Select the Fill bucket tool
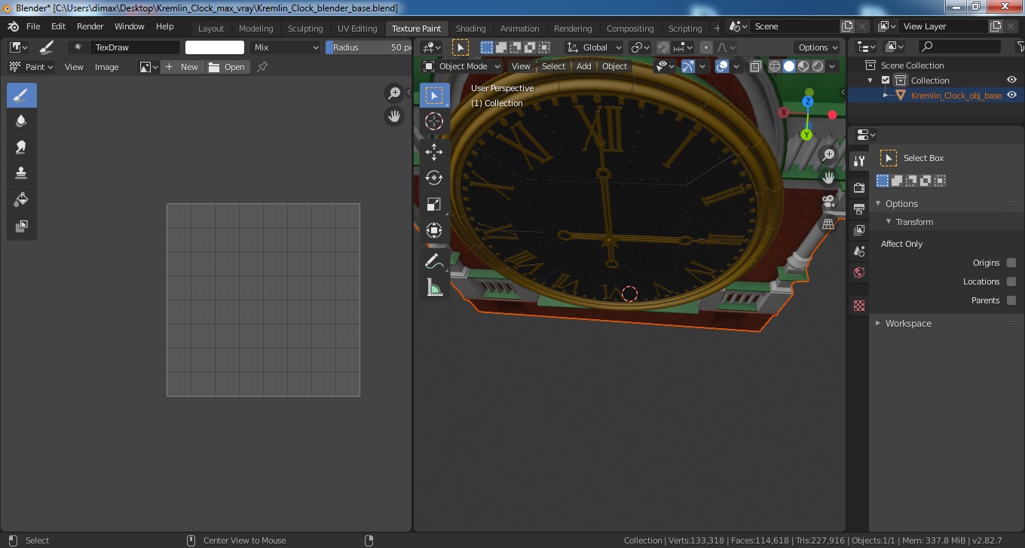 coord(22,199)
